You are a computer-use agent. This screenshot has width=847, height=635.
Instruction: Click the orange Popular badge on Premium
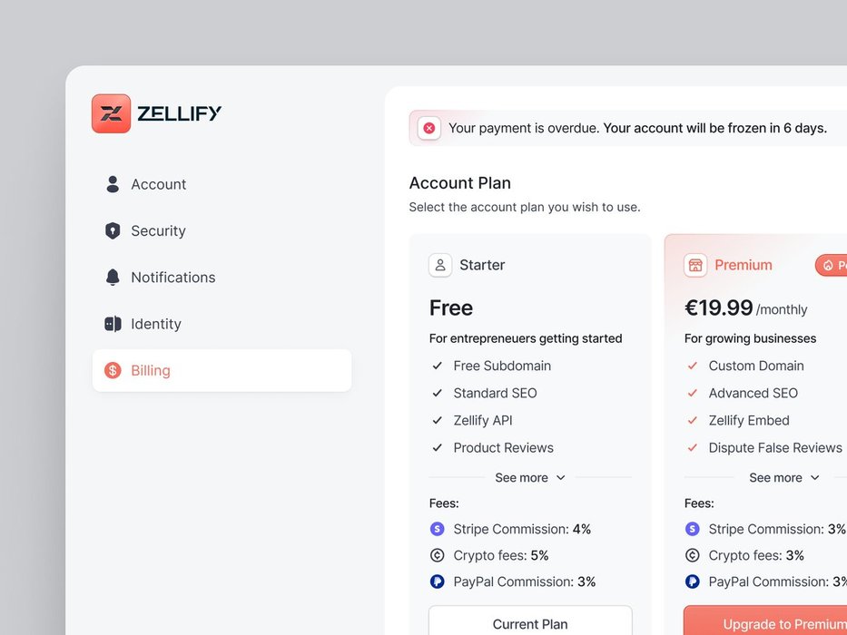pyautogui.click(x=832, y=265)
